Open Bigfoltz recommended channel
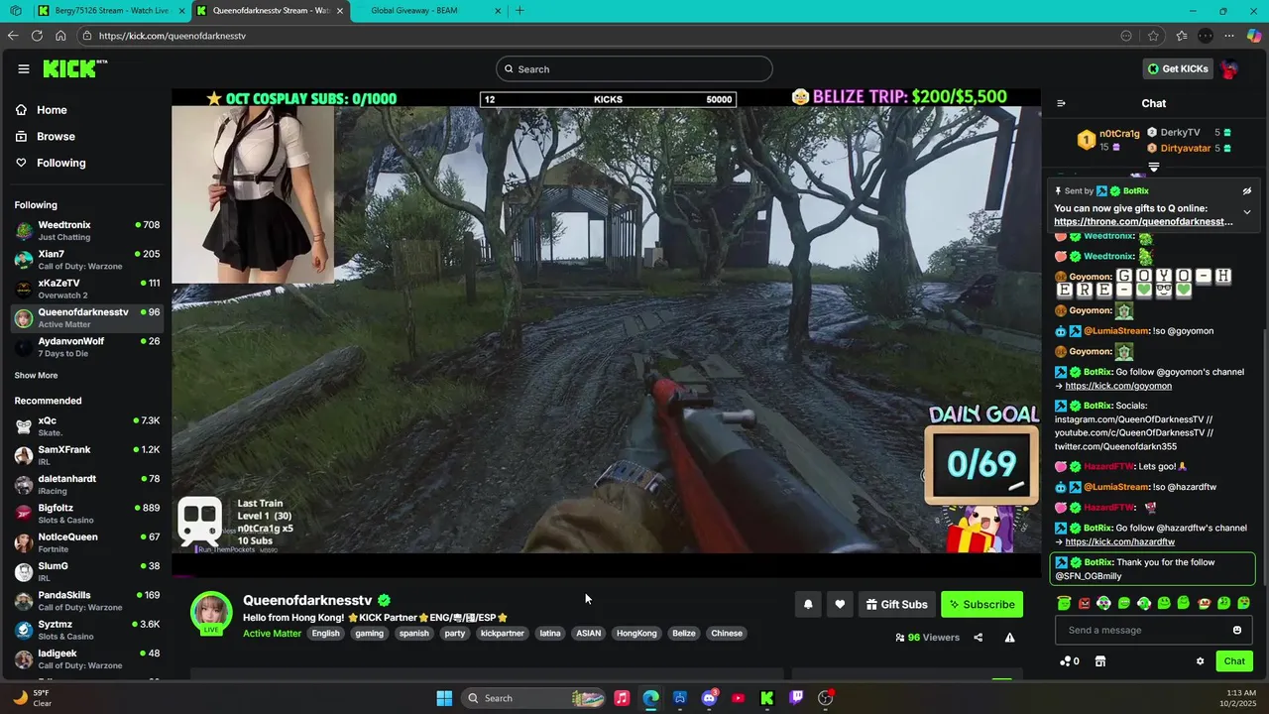The height and width of the screenshot is (714, 1269). 87,514
